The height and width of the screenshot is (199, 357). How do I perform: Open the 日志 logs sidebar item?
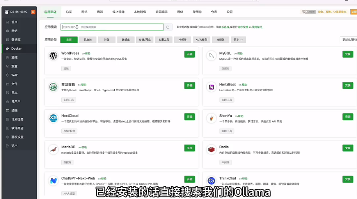click(x=19, y=93)
